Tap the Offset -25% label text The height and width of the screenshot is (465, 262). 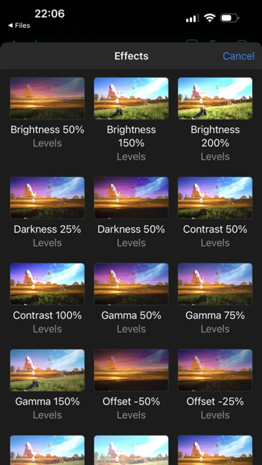[215, 401]
